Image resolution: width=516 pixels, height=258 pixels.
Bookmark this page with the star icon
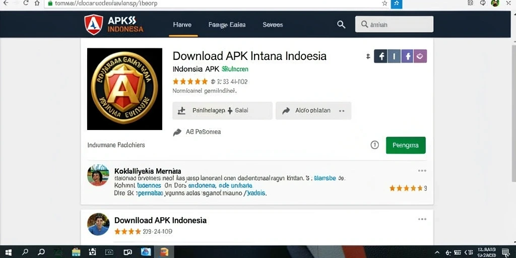point(384,4)
